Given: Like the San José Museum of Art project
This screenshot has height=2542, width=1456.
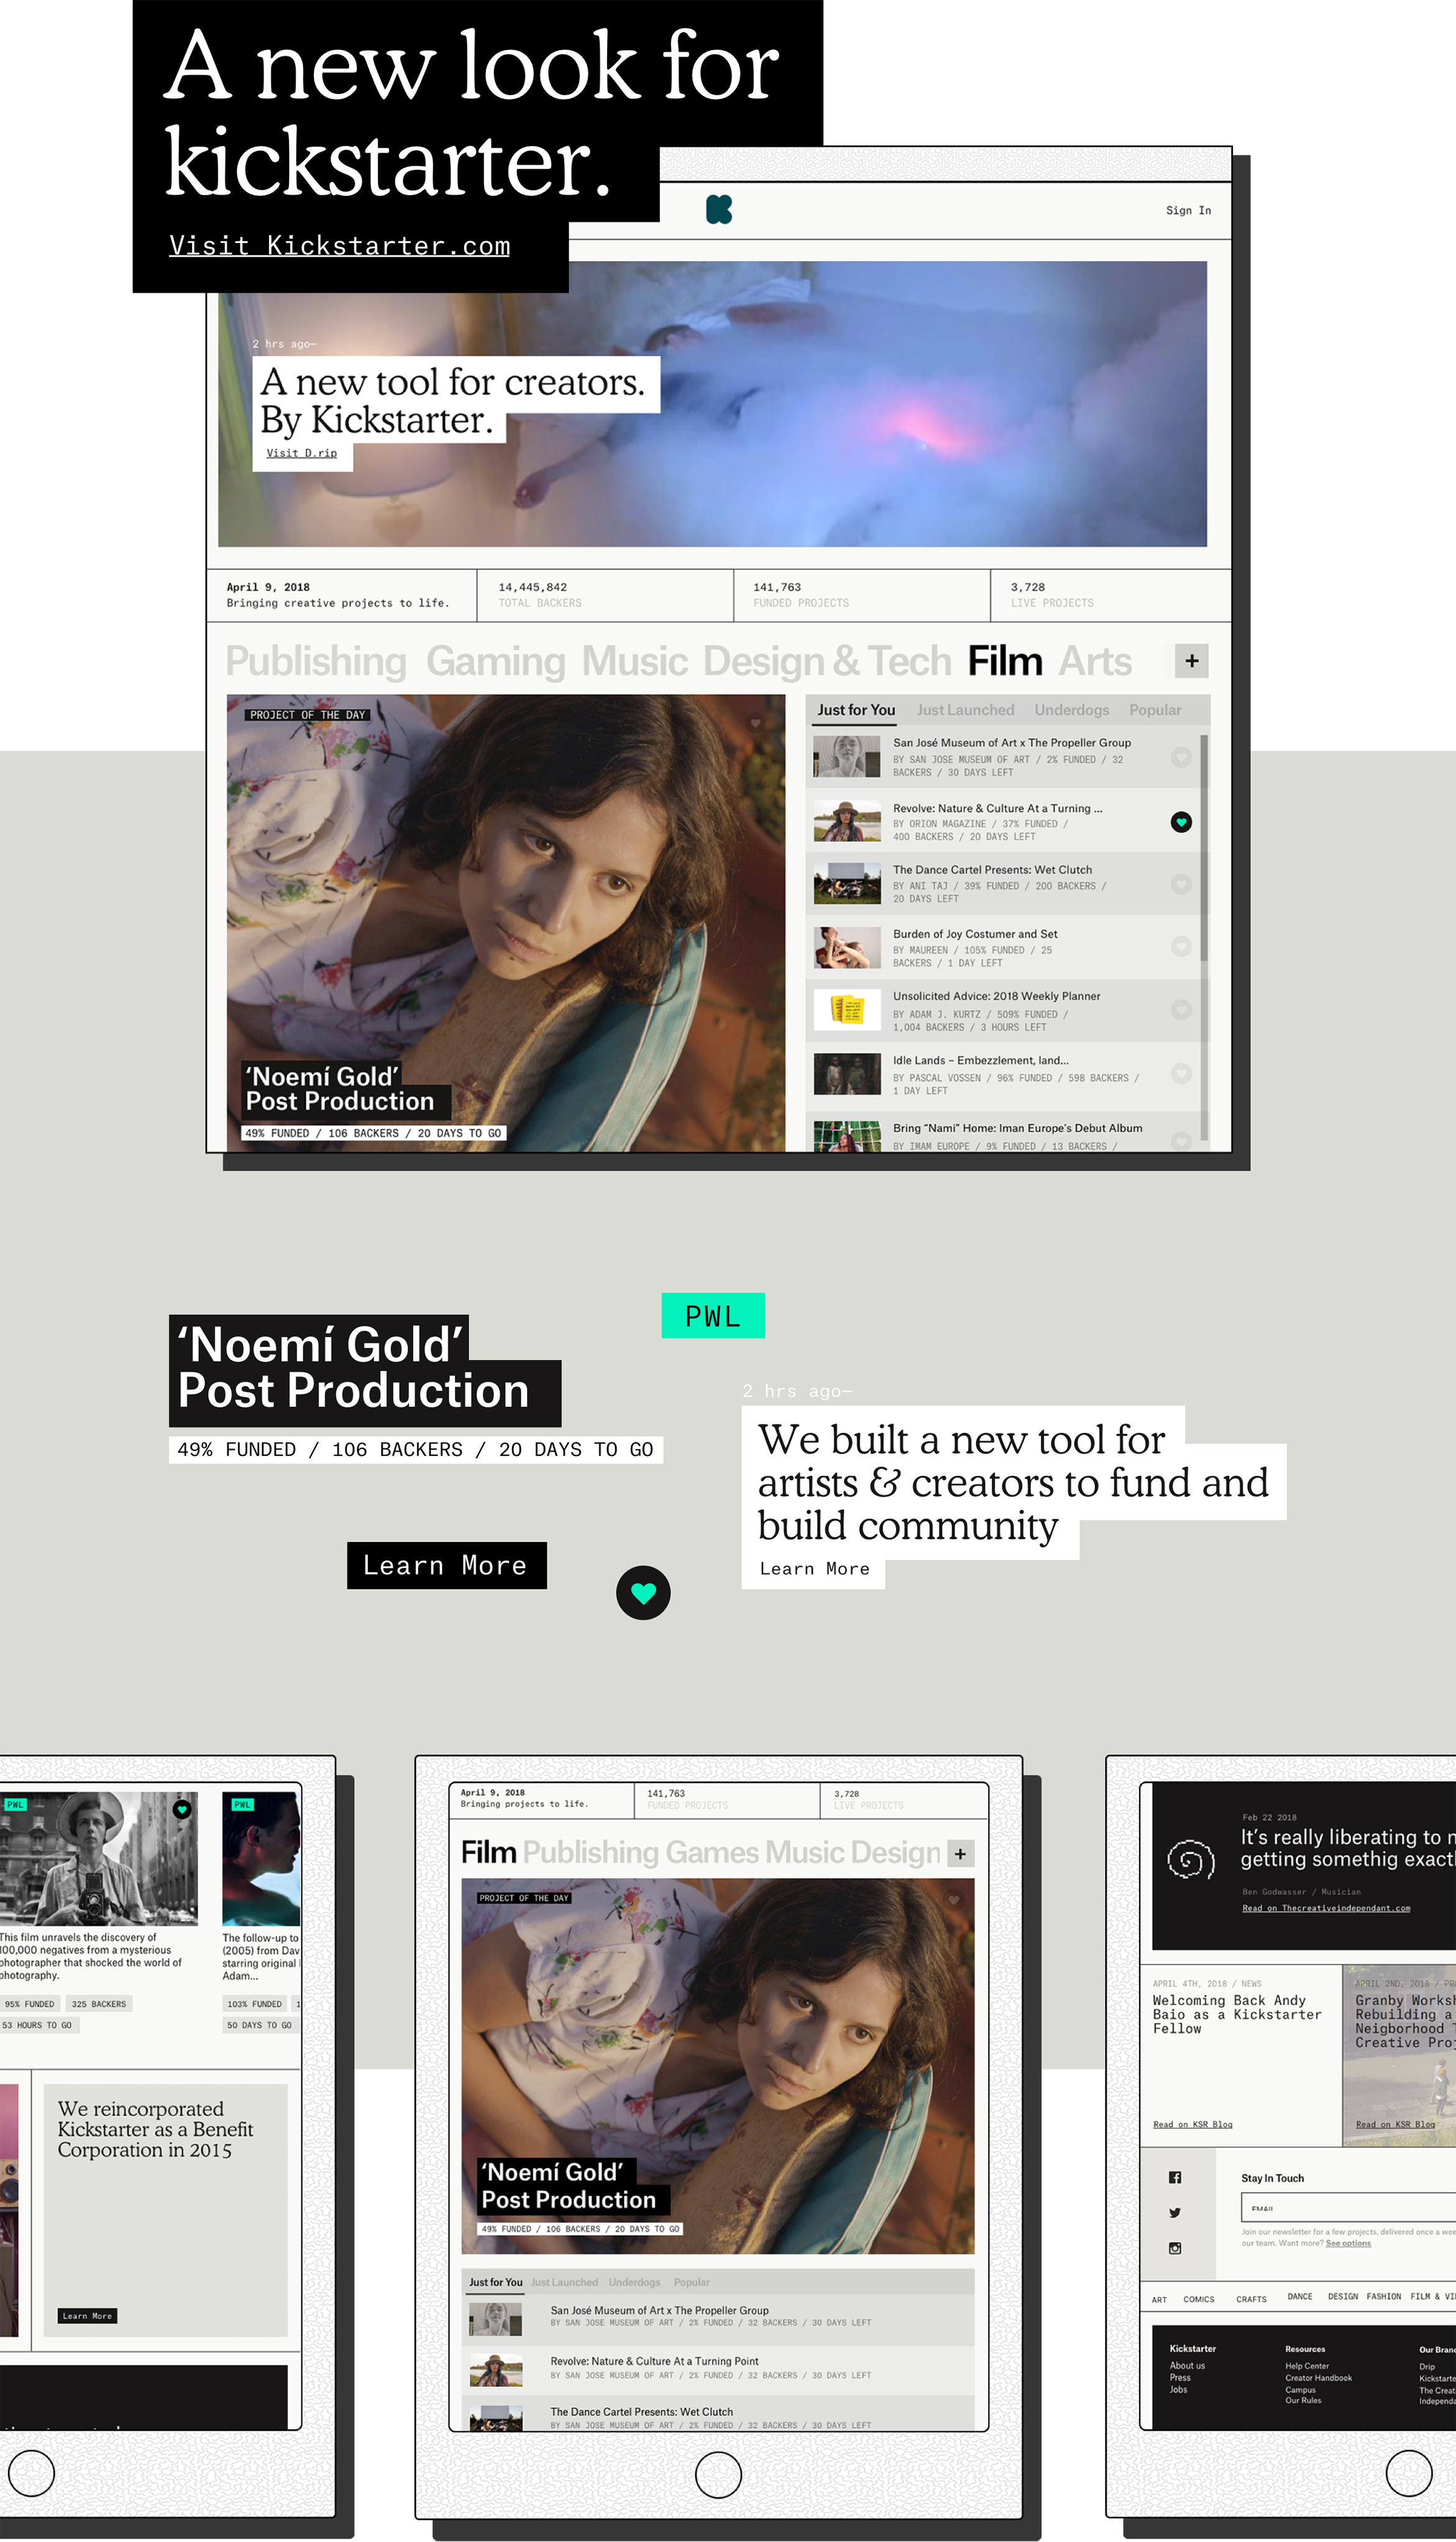Looking at the screenshot, I should (1181, 757).
